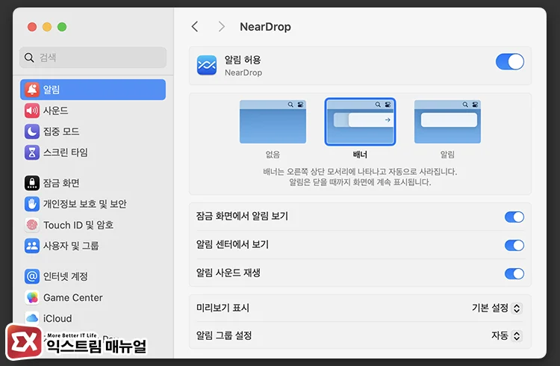
Task: Click the iCloud cloud icon
Action: pyautogui.click(x=32, y=318)
